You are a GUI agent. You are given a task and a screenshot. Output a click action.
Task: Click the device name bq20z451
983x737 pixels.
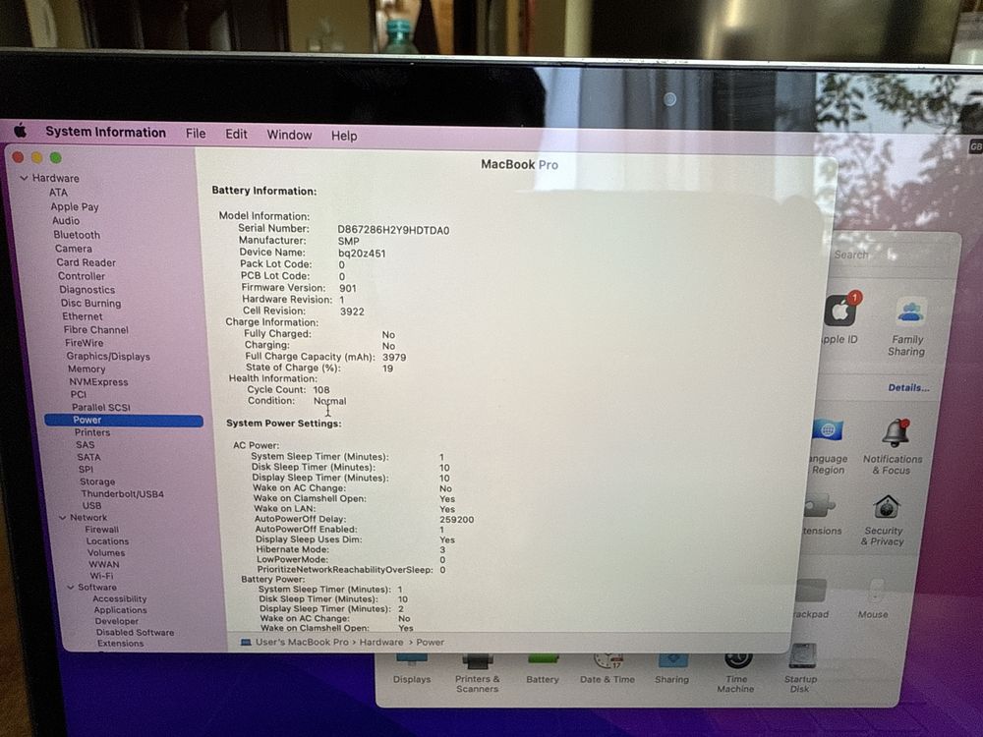[363, 254]
